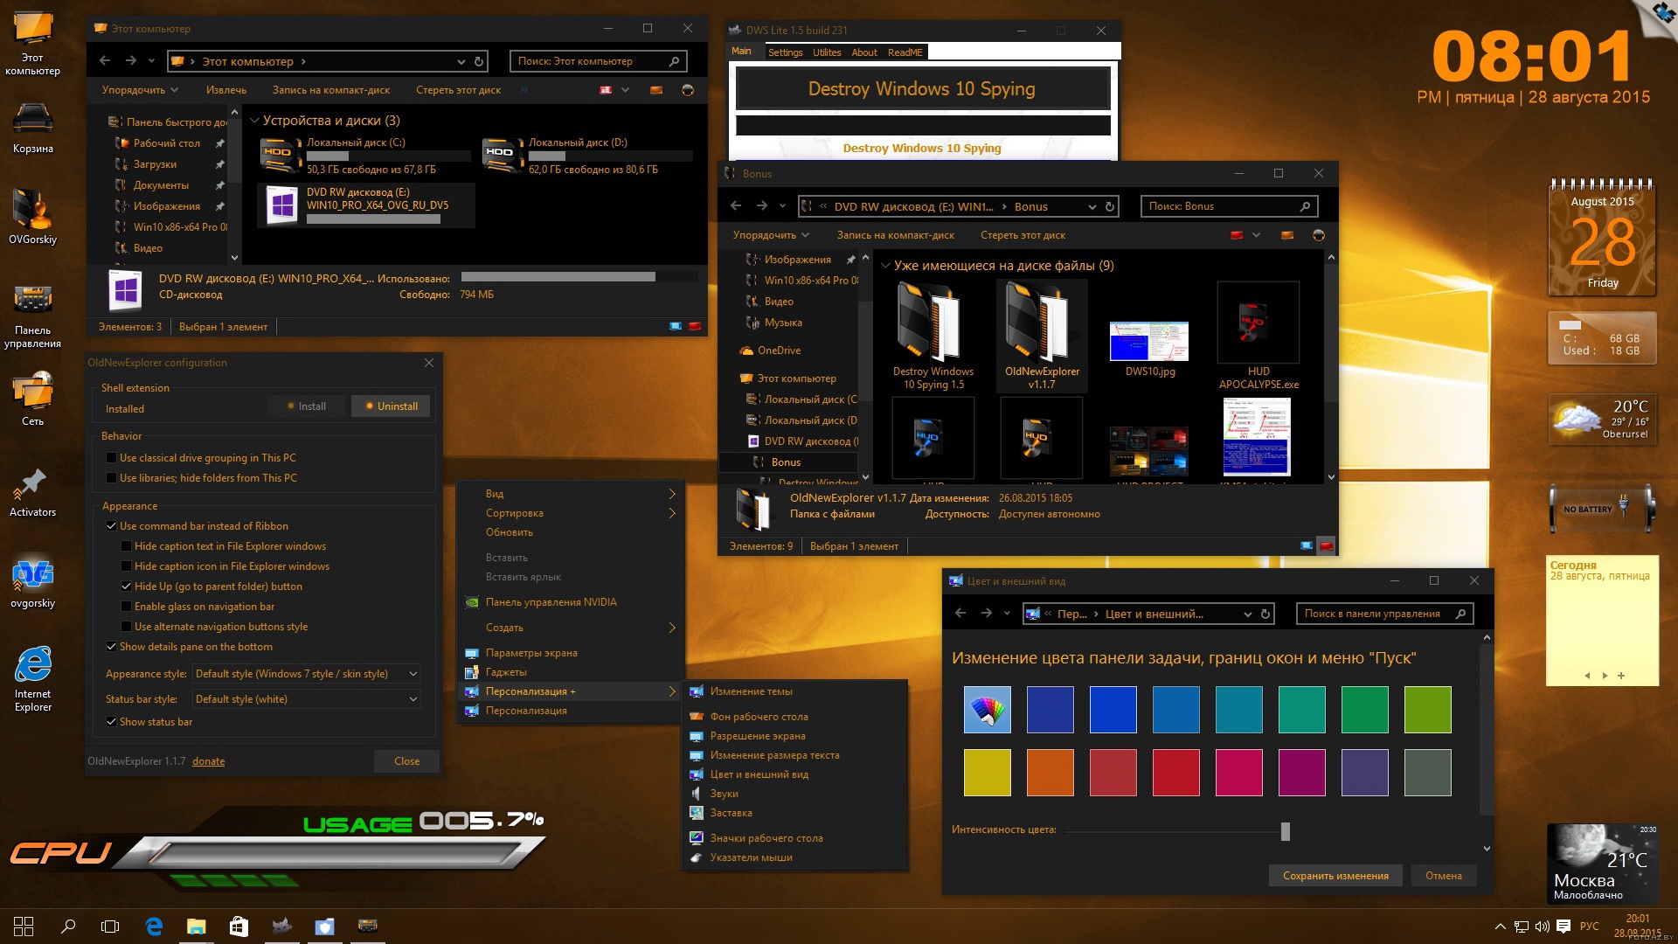Switch to Settings tab in DWS Lite
The image size is (1678, 944).
tap(785, 52)
